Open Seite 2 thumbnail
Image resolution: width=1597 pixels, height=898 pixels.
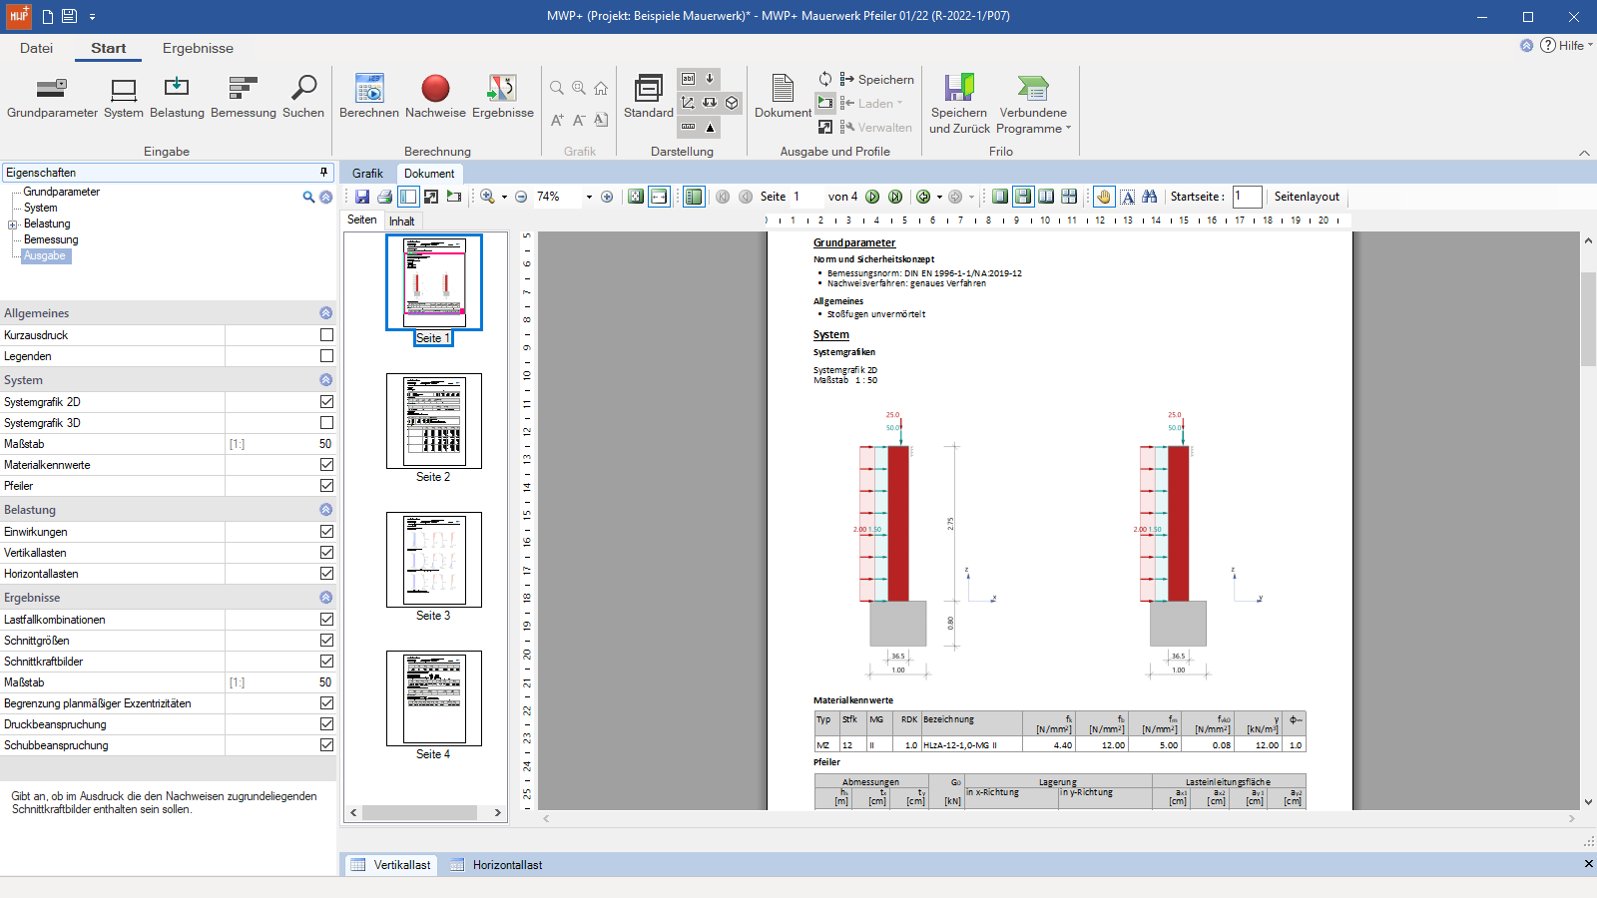click(434, 421)
